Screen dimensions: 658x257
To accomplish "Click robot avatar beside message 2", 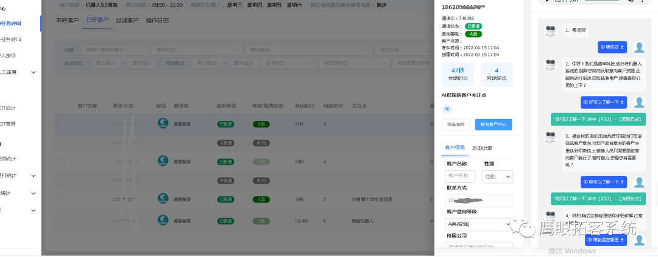I will (x=550, y=64).
